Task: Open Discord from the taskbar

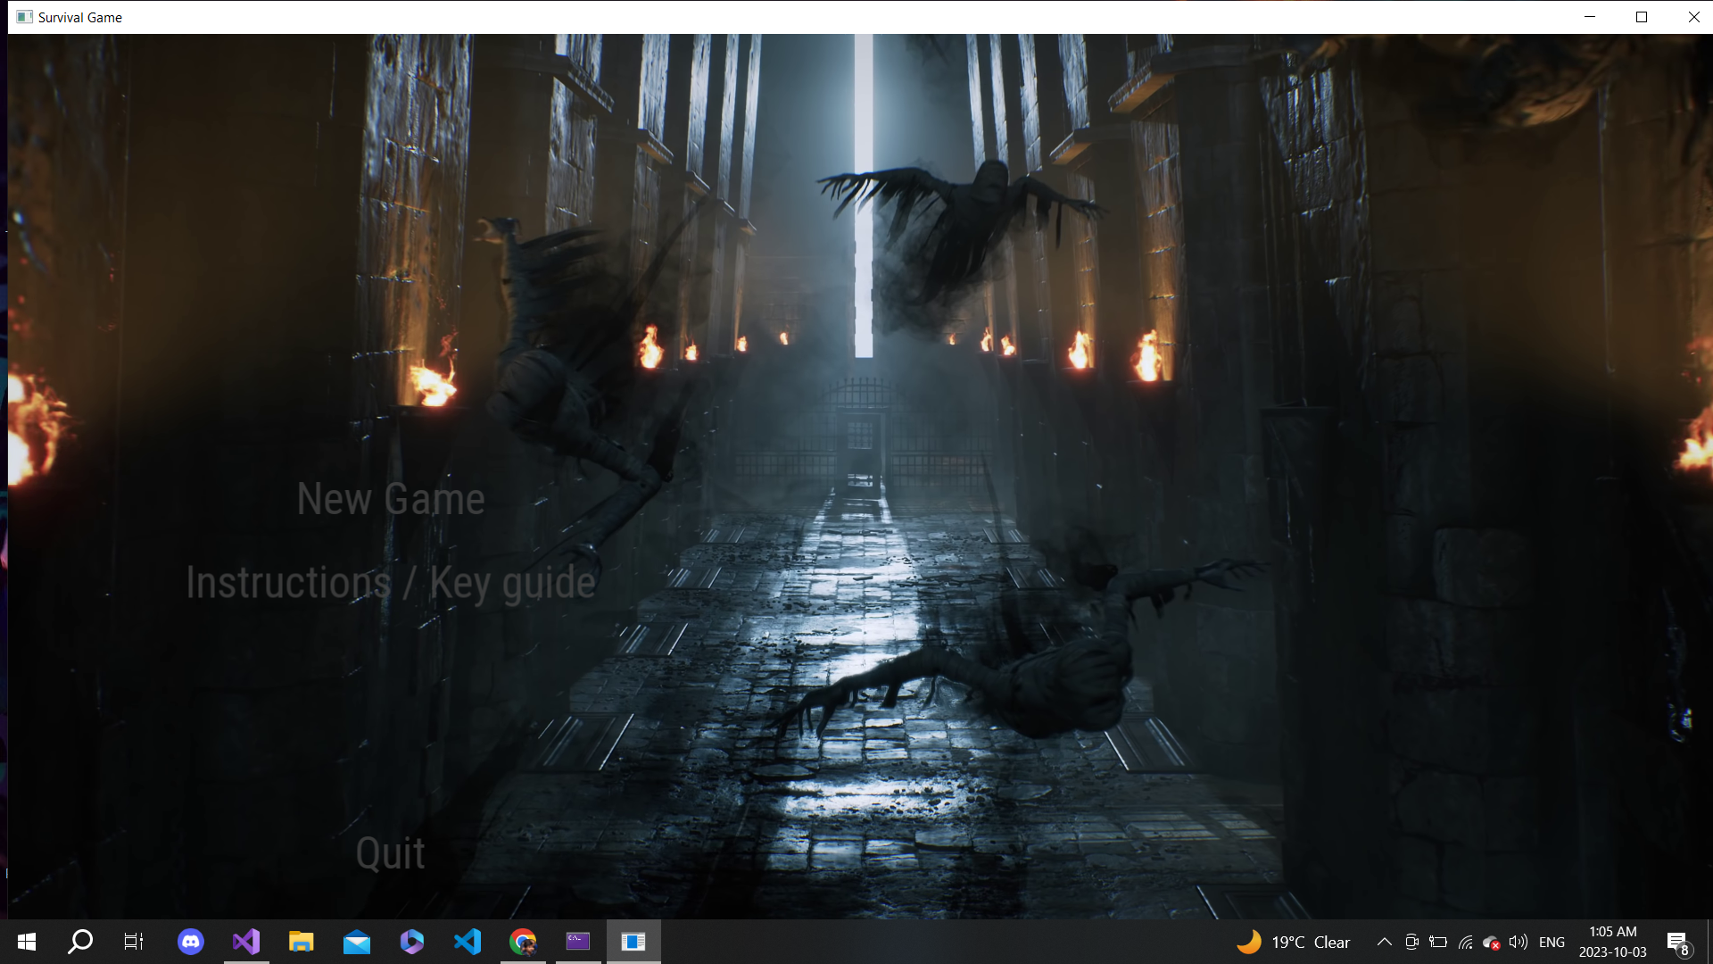Action: point(191,942)
